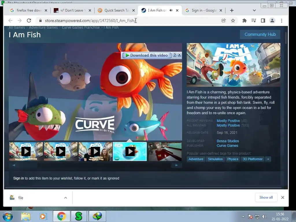Click the thumbnail strip right arrow
296x222 pixels.
(177, 165)
